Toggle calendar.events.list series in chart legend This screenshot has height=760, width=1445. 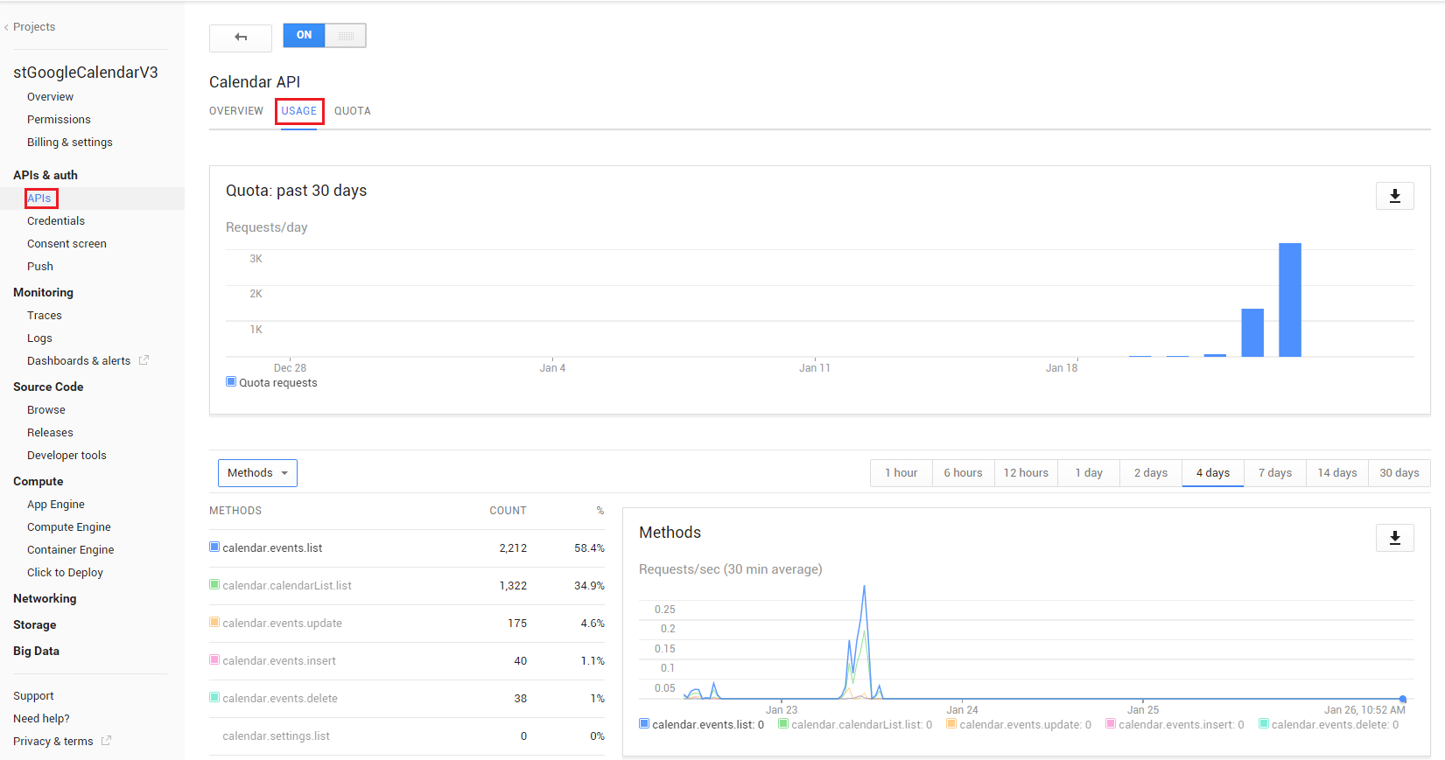702,724
